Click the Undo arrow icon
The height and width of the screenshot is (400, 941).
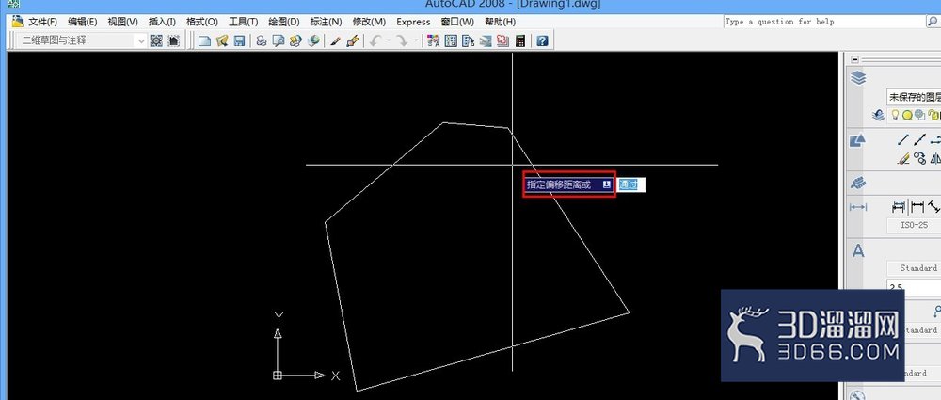click(x=375, y=40)
